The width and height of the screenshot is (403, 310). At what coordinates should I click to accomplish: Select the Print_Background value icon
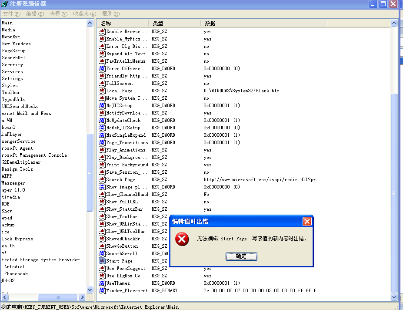[x=102, y=165]
